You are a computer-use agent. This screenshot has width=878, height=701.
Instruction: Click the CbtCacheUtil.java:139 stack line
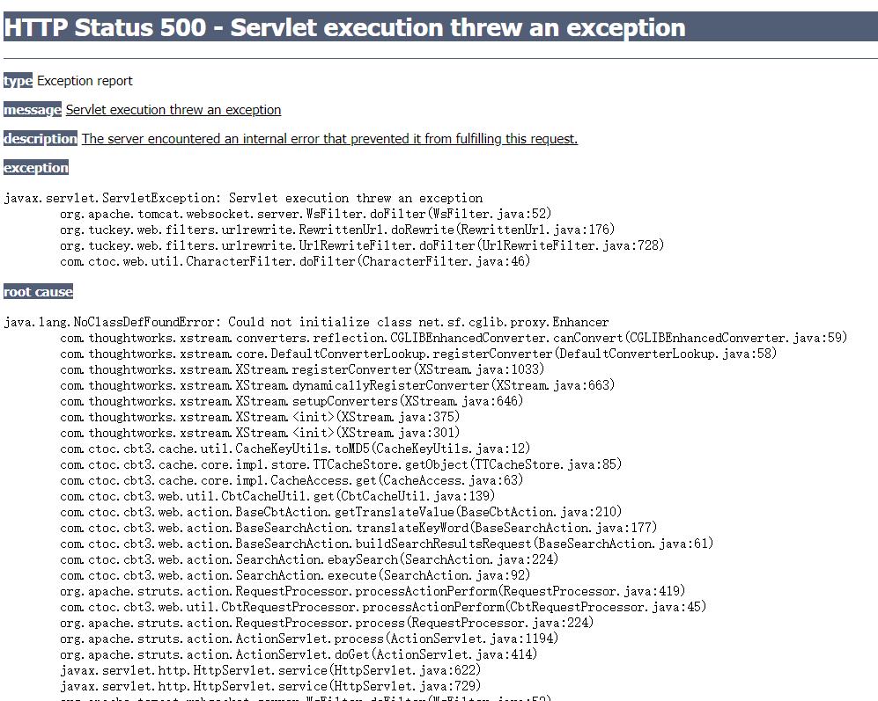(277, 496)
